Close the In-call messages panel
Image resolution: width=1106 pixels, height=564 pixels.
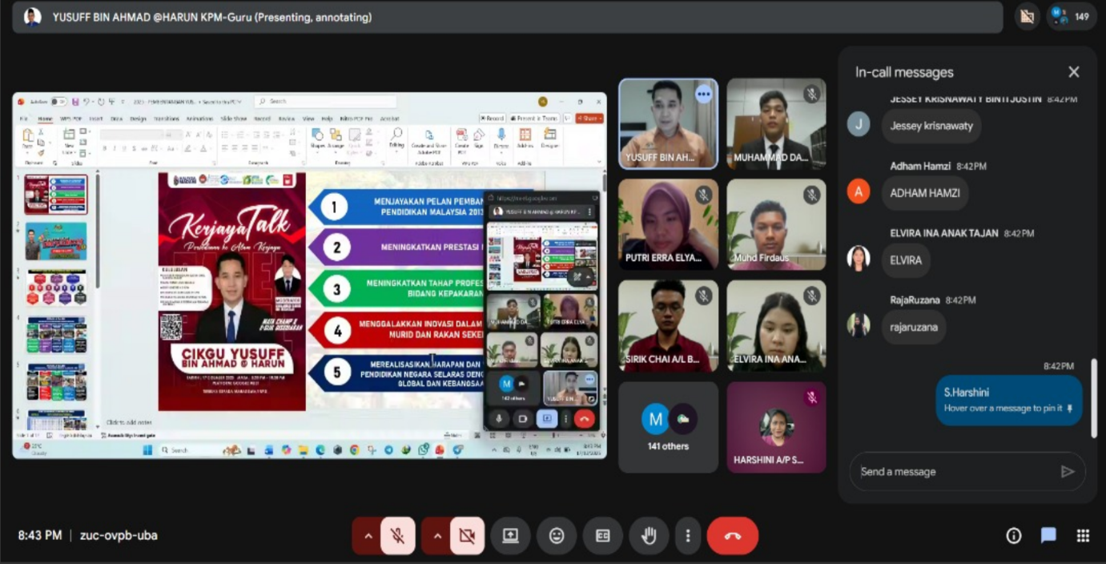point(1074,72)
